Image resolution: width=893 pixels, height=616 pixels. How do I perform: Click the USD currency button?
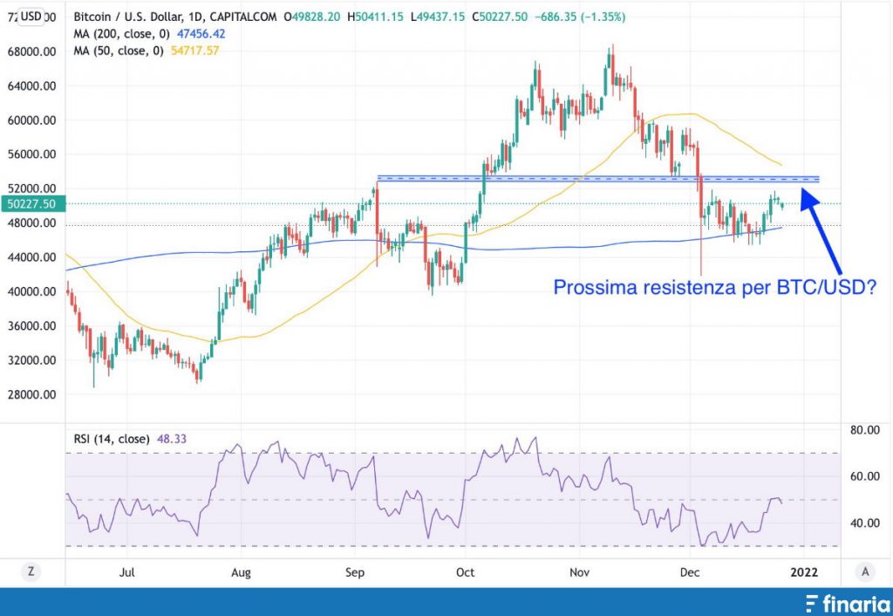point(31,17)
